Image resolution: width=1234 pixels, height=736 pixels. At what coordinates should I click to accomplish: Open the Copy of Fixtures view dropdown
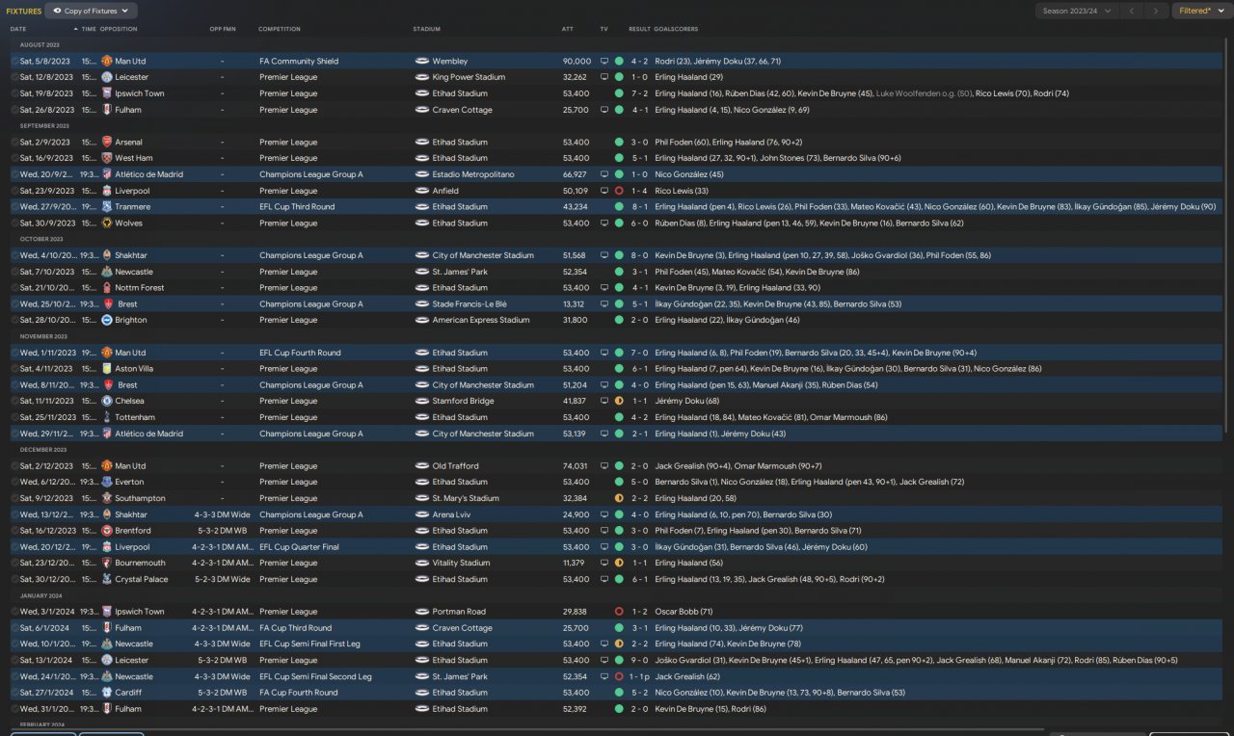pyautogui.click(x=93, y=11)
